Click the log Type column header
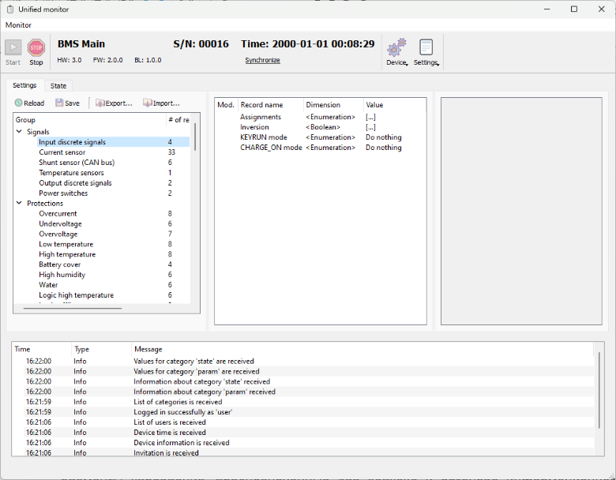Image resolution: width=616 pixels, height=480 pixels. point(101,349)
